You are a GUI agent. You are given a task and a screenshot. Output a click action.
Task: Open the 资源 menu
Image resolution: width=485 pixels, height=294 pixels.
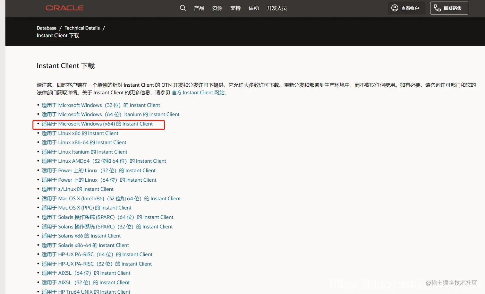[217, 8]
